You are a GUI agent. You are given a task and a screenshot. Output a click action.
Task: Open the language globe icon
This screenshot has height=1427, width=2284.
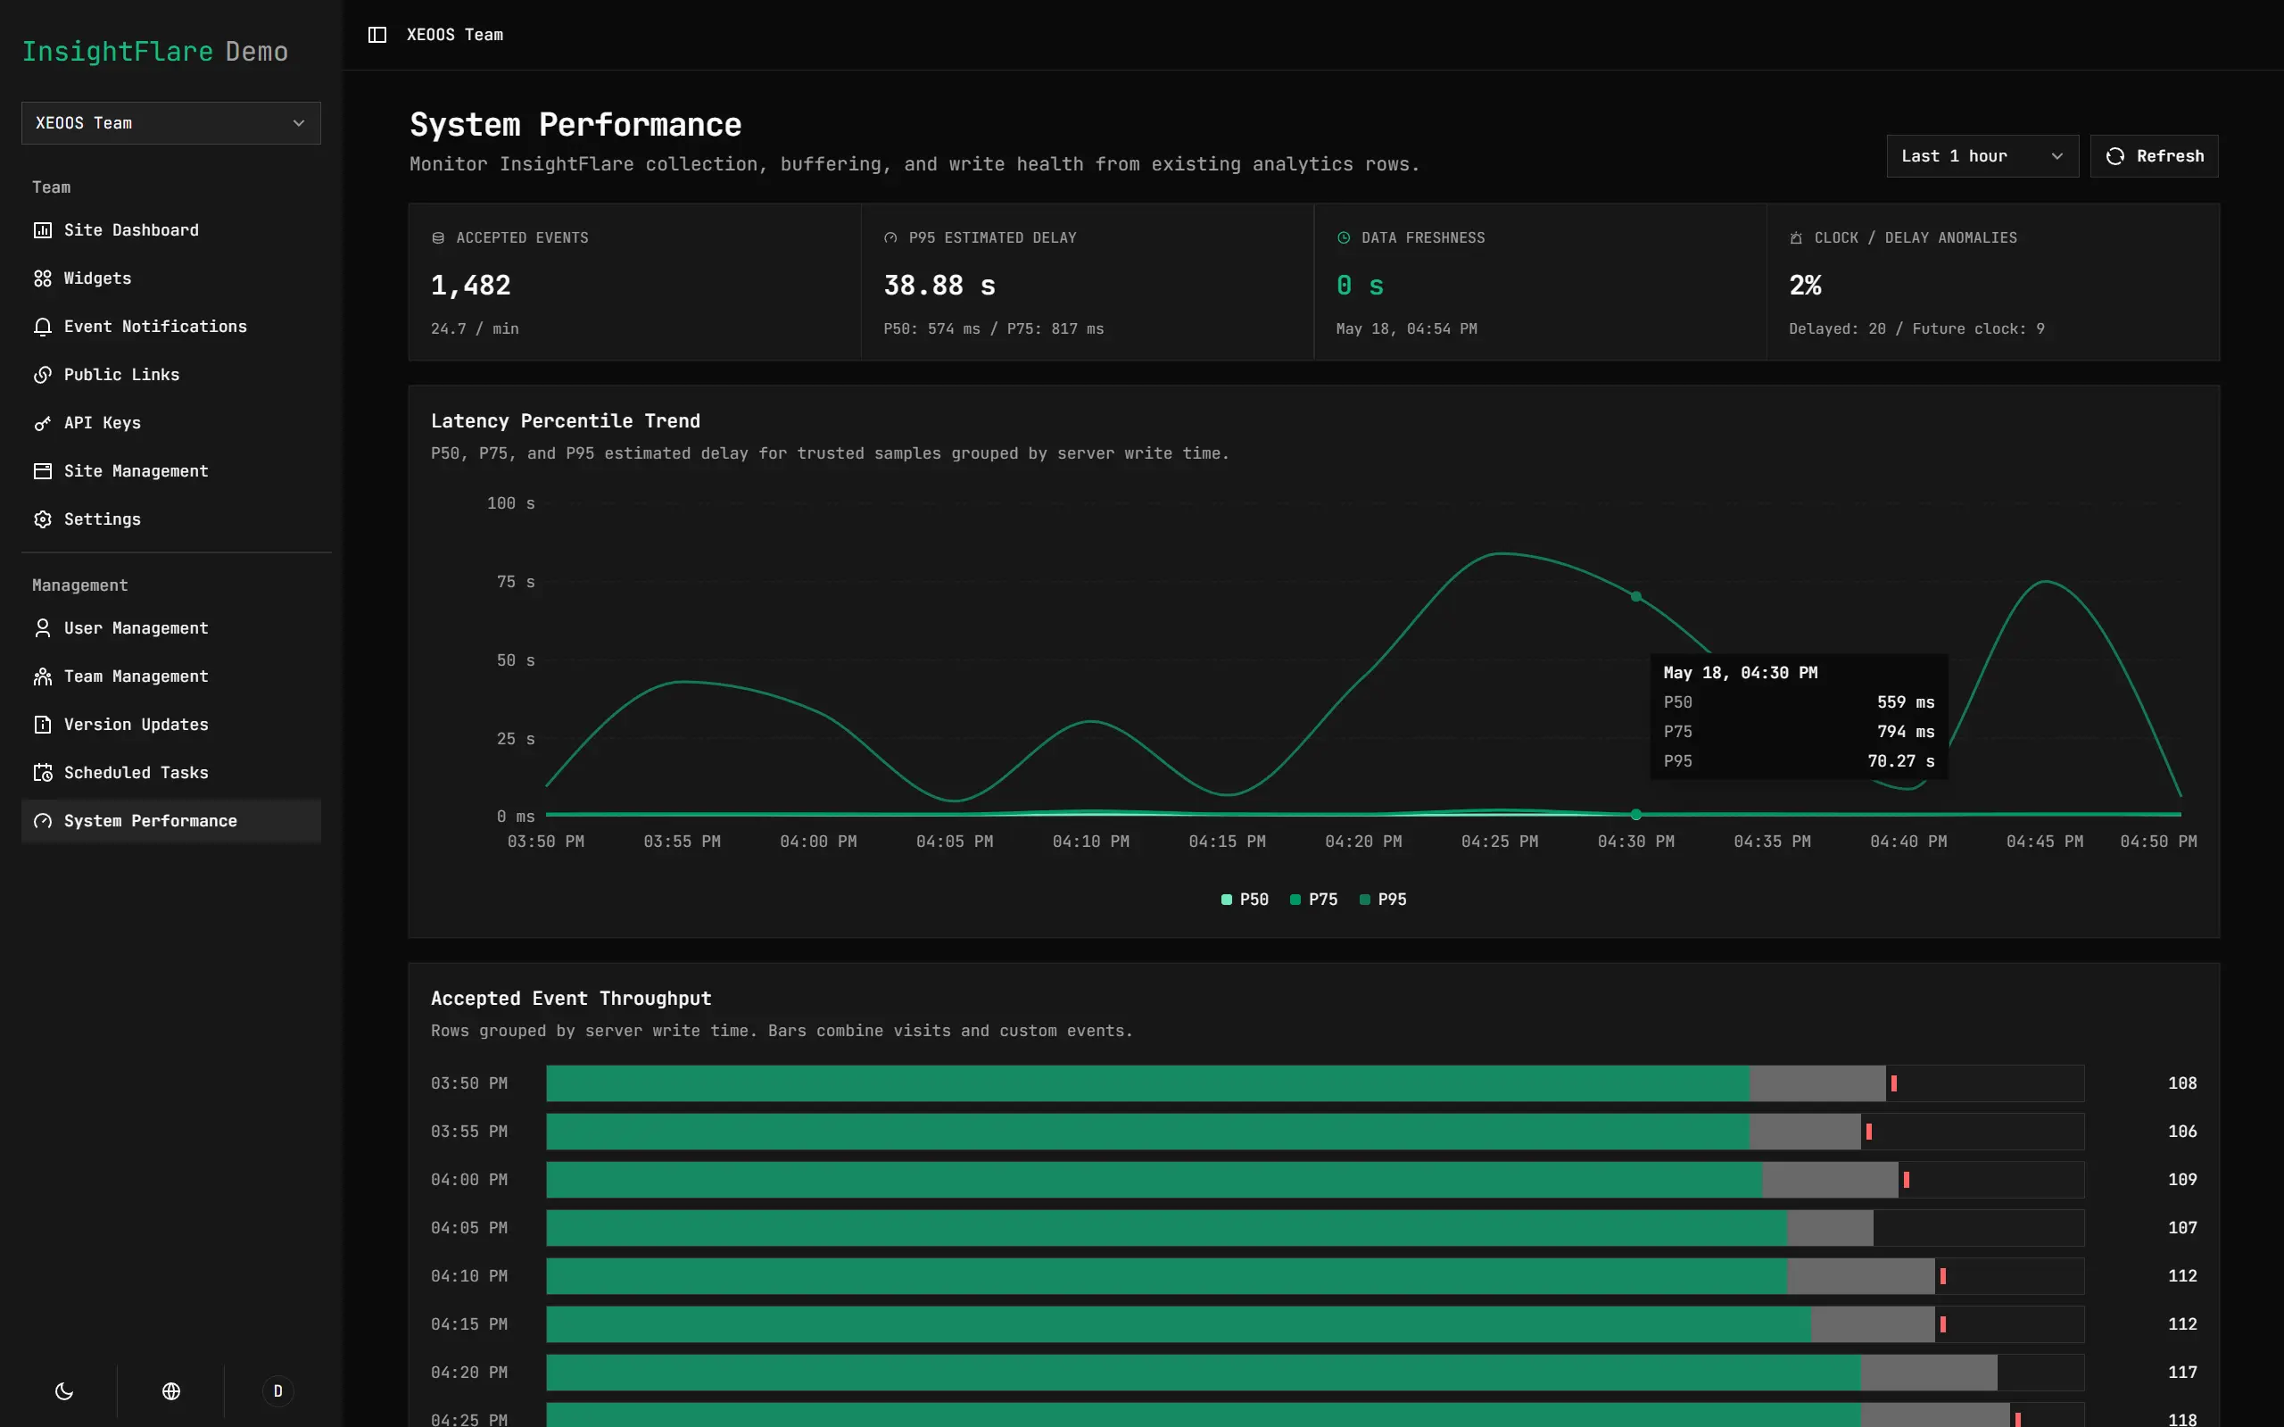[170, 1391]
